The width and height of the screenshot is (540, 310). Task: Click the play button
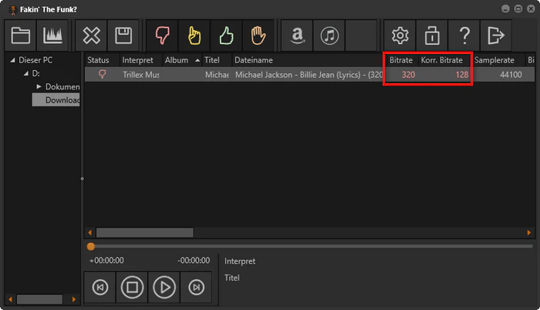pyautogui.click(x=164, y=288)
